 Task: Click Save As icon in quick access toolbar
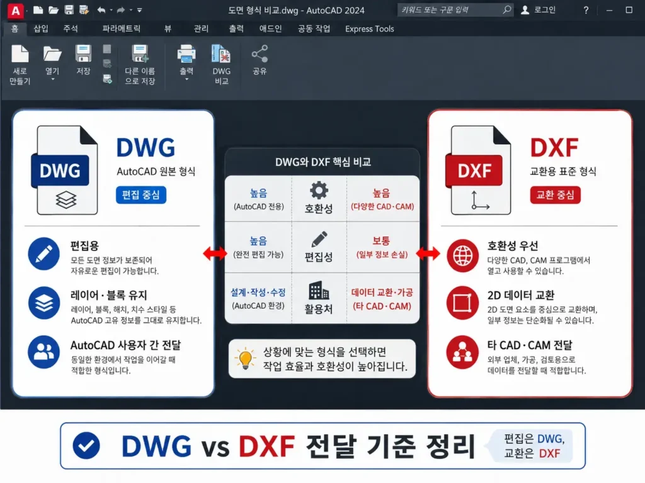[x=84, y=10]
